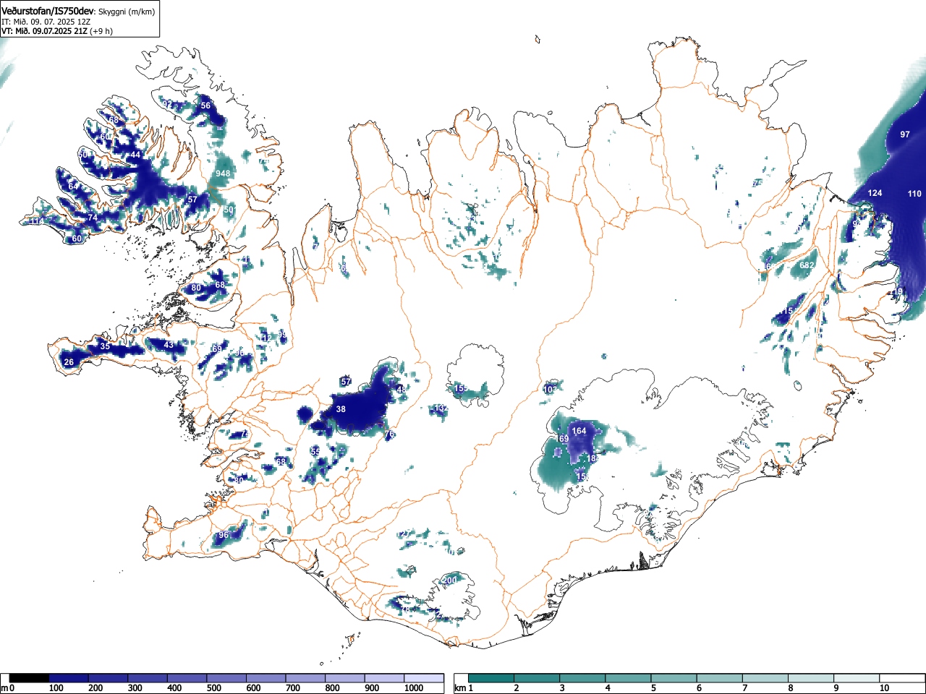Click the '64' value in western Westfjords

pyautogui.click(x=73, y=187)
